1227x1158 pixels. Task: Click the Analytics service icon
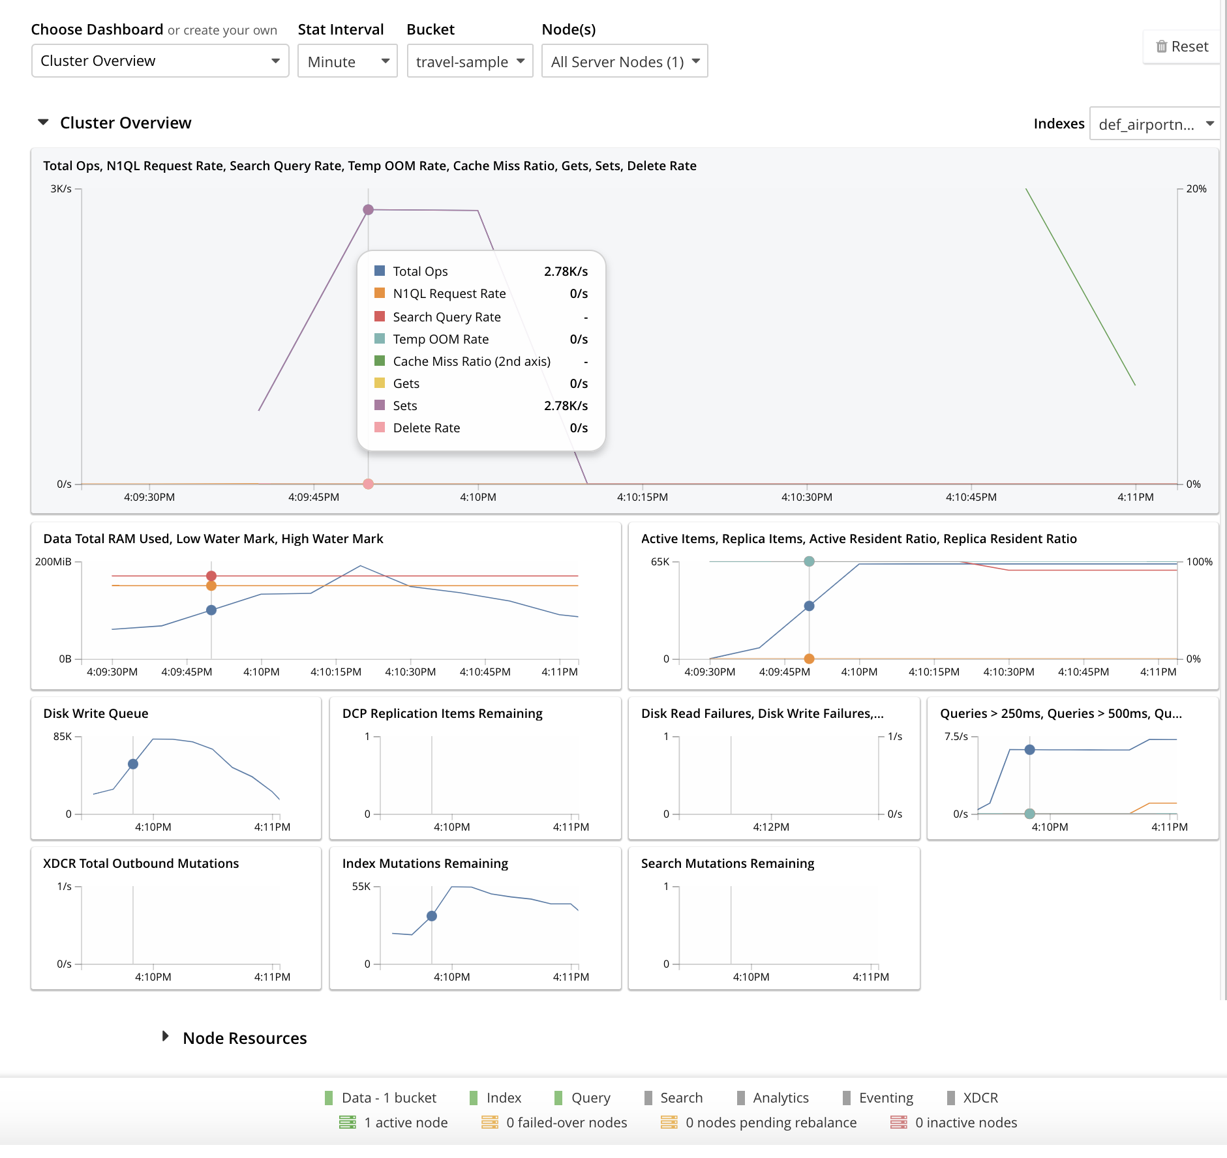740,1097
